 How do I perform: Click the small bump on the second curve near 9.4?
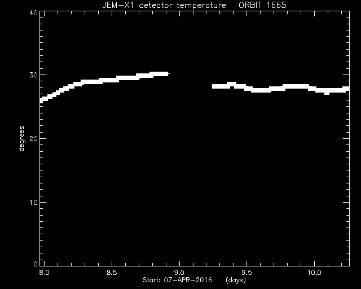(231, 84)
